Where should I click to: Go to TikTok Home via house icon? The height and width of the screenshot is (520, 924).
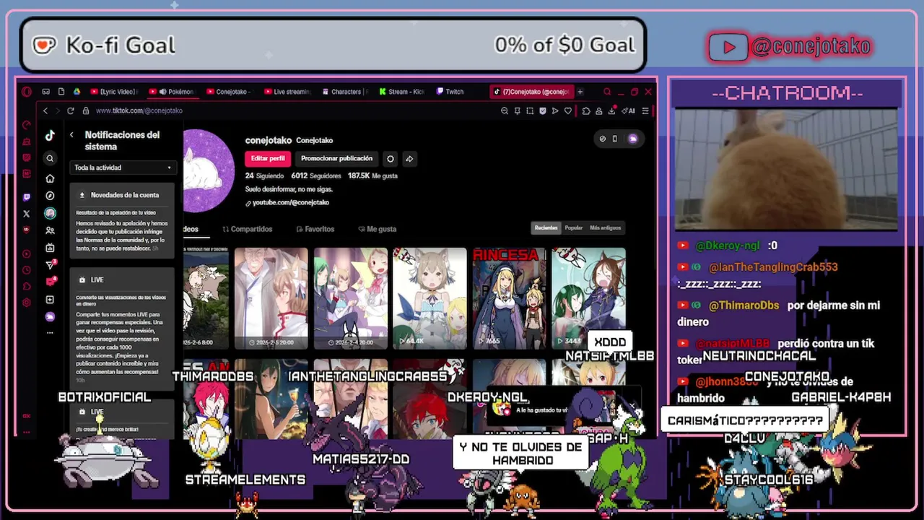tap(50, 178)
